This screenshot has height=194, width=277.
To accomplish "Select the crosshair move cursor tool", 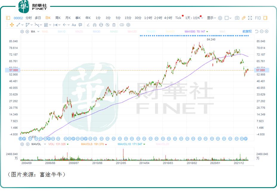I will (12, 25).
